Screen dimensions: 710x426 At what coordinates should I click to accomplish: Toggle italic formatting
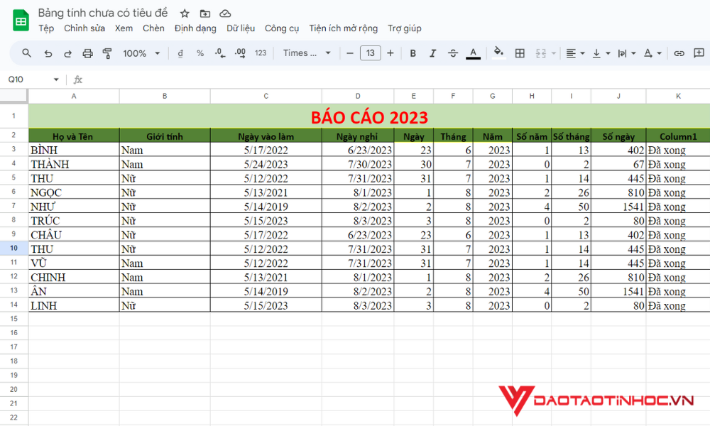(432, 53)
